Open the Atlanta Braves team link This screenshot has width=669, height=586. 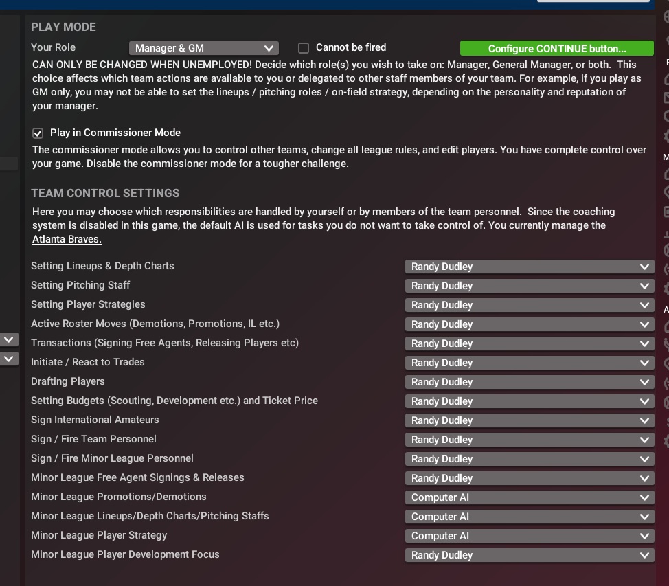click(x=67, y=239)
